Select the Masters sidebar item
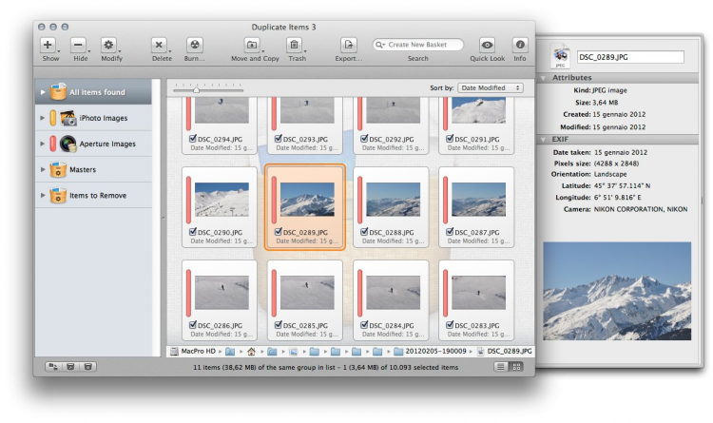713x423 pixels. (82, 169)
